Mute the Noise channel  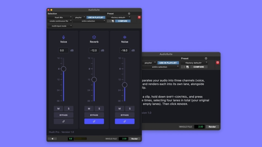click(120, 109)
